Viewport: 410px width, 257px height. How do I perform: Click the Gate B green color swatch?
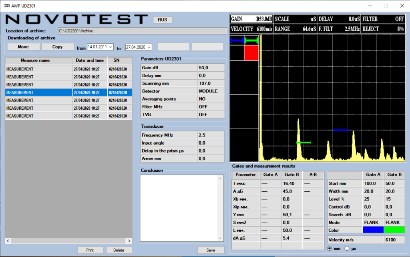click(x=394, y=230)
